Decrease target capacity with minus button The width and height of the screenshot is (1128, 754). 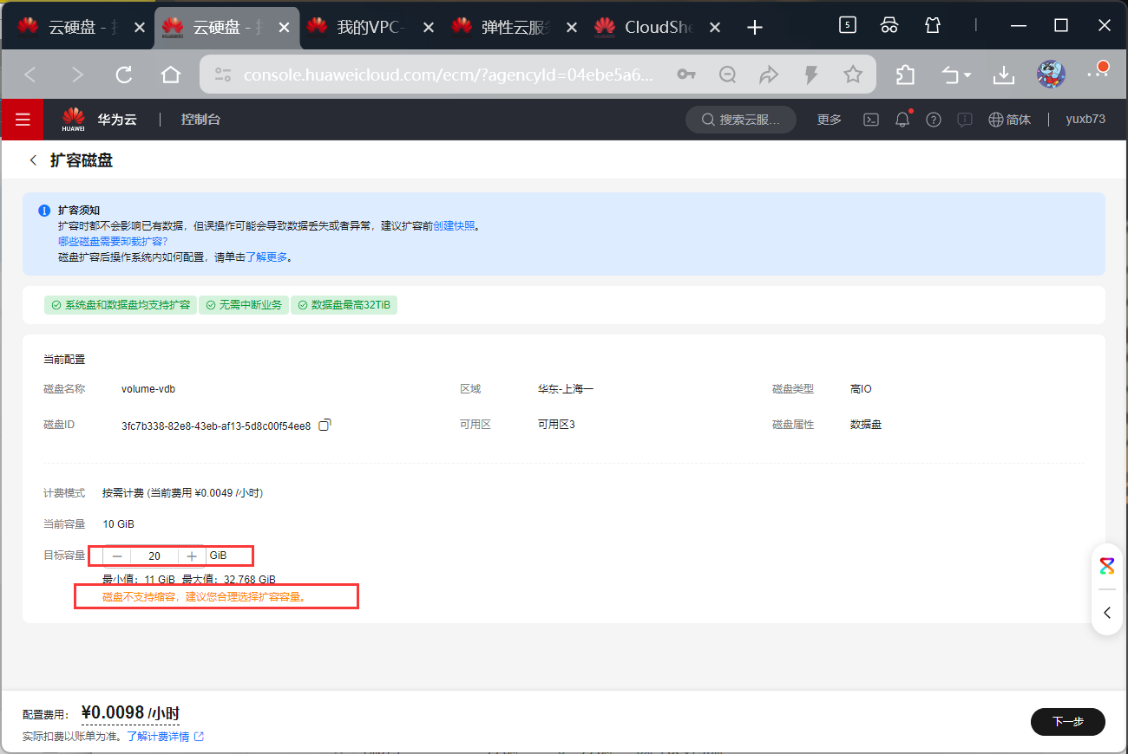(x=117, y=556)
